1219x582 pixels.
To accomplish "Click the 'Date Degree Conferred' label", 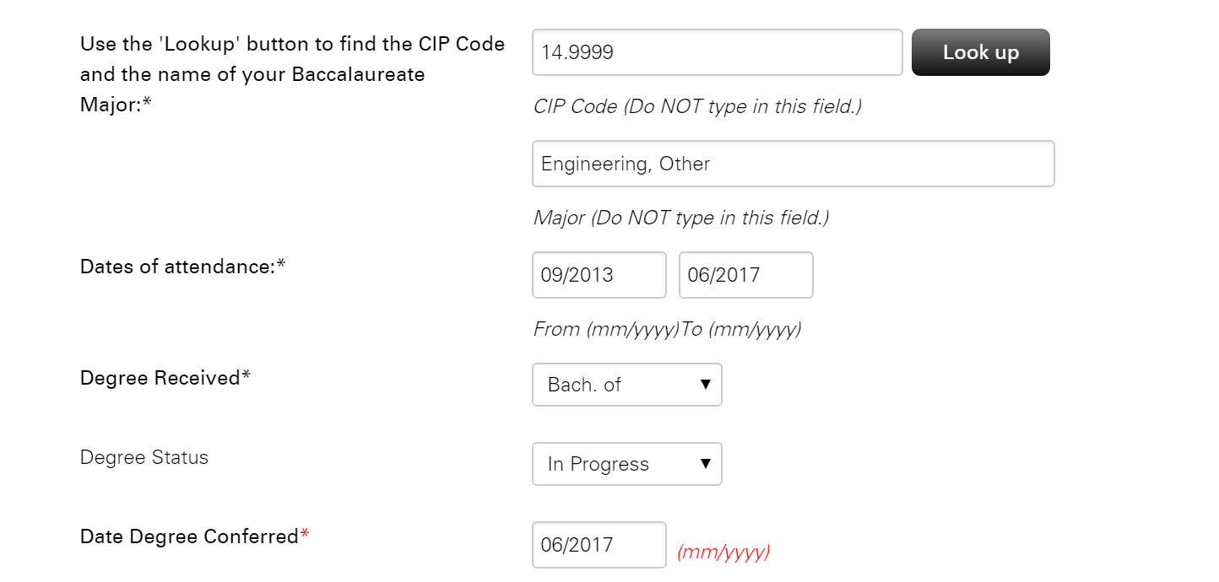I will coord(189,536).
